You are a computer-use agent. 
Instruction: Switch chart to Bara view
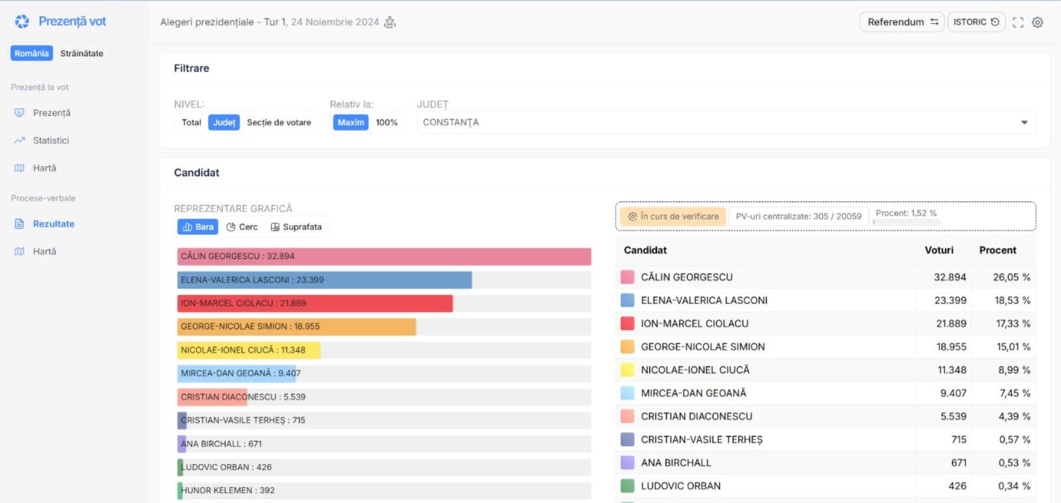[198, 227]
